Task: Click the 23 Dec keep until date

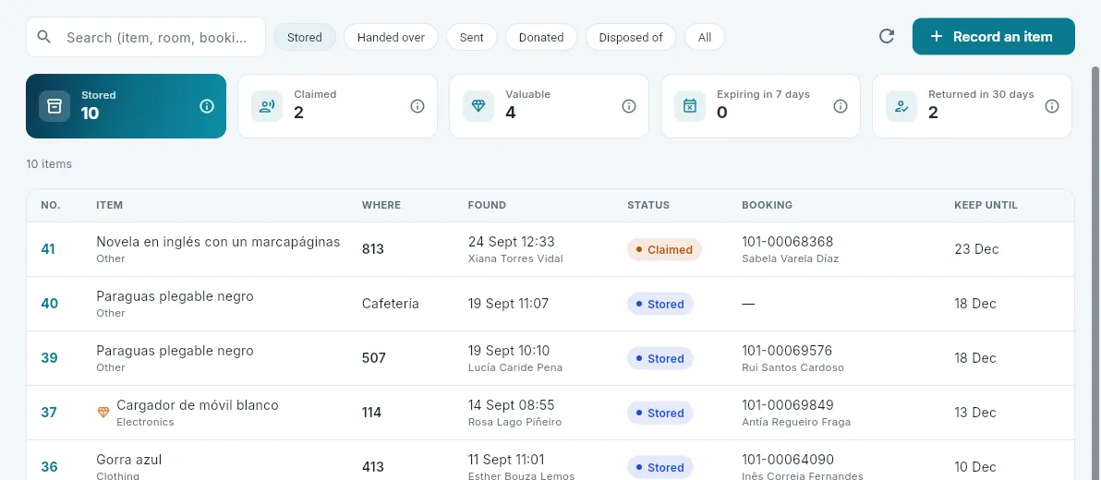Action: coord(976,249)
